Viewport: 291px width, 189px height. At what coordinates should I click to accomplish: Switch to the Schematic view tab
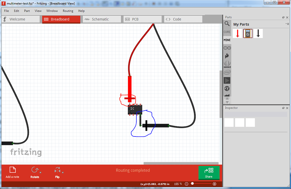click(x=101, y=19)
